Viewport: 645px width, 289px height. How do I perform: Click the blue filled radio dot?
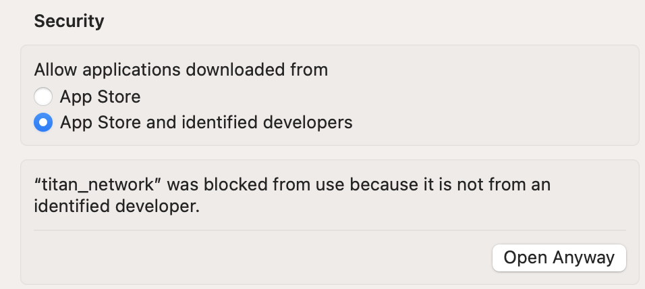44,123
